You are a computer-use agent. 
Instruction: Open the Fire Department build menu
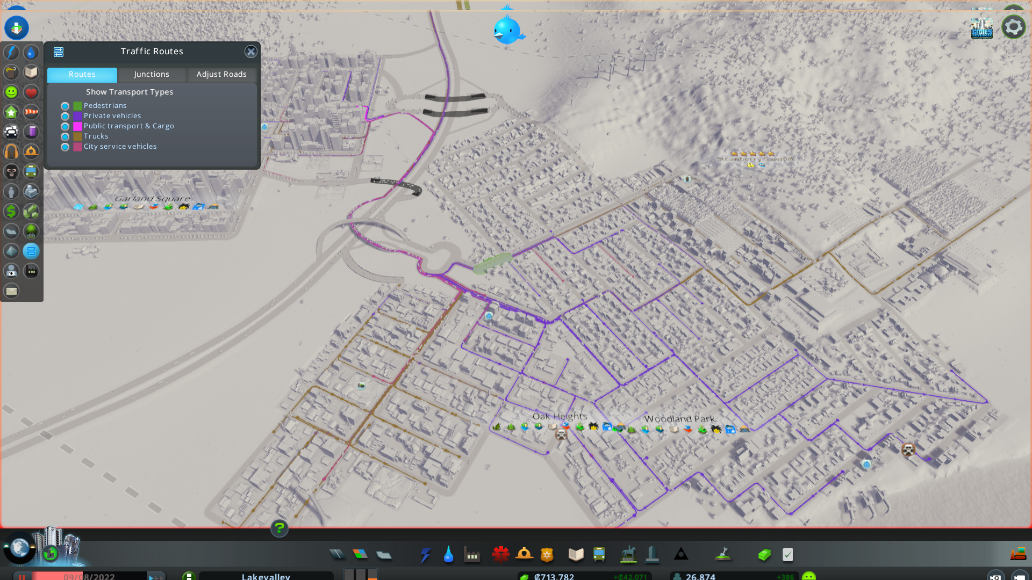coord(524,554)
